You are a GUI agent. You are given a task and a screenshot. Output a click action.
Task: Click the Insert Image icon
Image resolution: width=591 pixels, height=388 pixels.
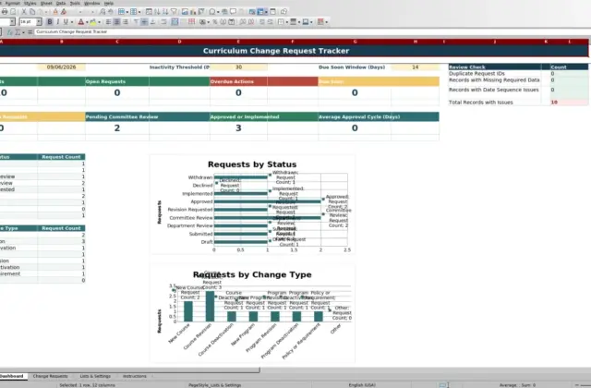click(x=185, y=12)
